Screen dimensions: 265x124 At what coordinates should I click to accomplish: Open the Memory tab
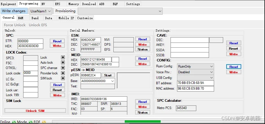click(x=74, y=4)
